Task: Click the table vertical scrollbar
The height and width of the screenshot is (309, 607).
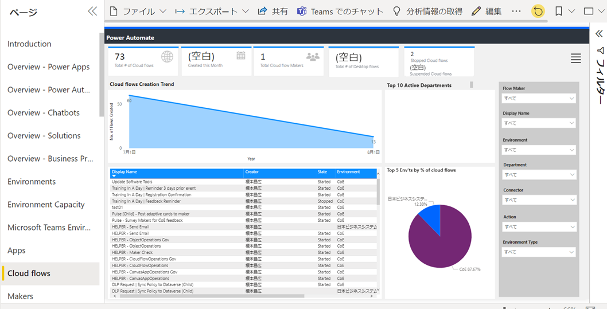Action: [x=378, y=191]
